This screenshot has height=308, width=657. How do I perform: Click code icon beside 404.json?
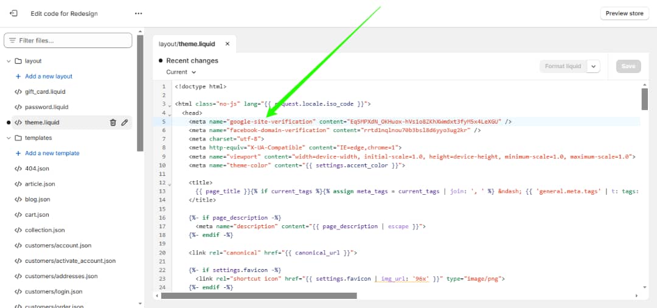(x=18, y=169)
